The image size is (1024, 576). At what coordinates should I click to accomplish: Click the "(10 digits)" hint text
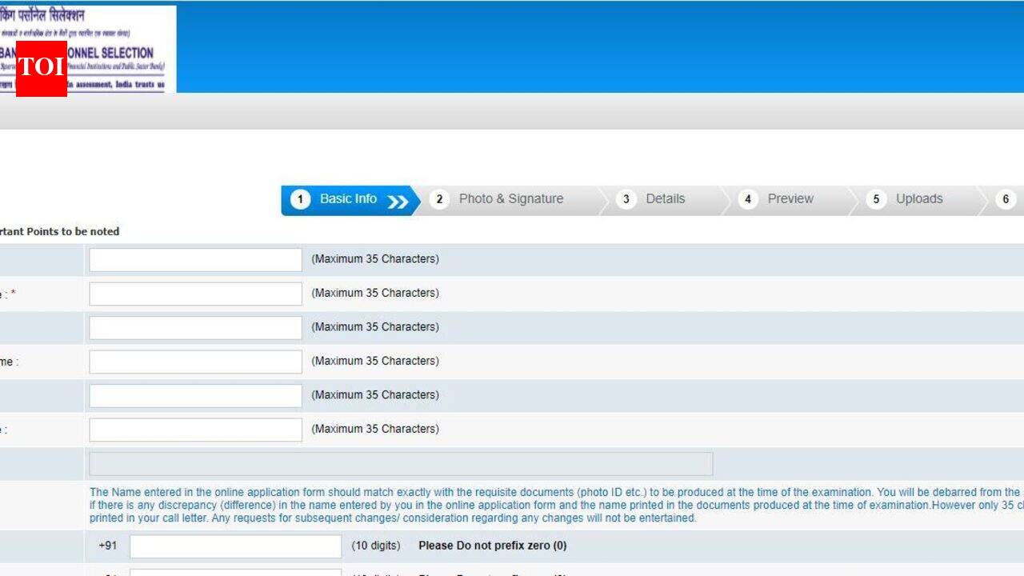pyautogui.click(x=376, y=546)
